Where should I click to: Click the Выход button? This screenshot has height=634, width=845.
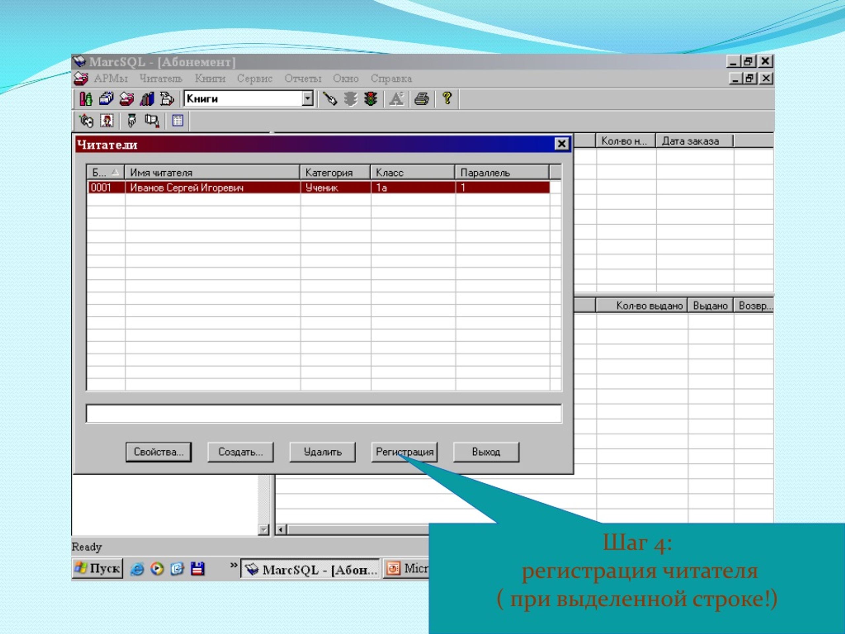pyautogui.click(x=486, y=452)
